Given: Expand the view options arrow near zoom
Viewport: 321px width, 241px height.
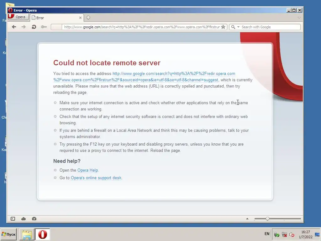Looking at the screenshot, I should 247,219.
